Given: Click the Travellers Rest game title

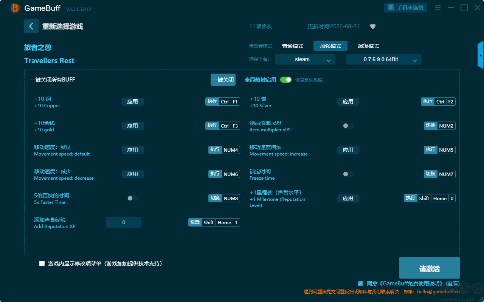Looking at the screenshot, I should (49, 60).
